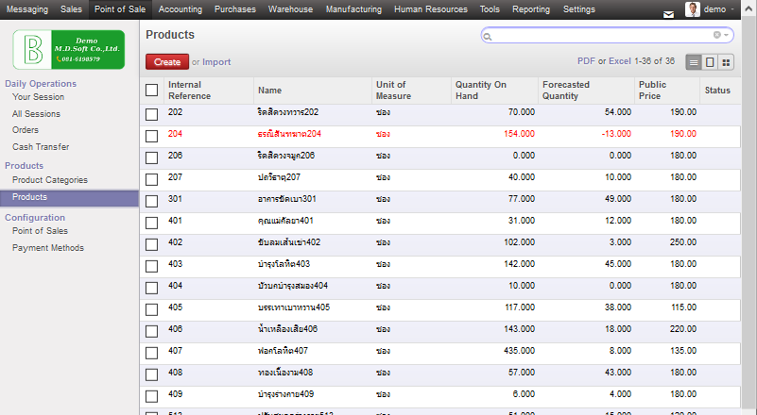
Task: Check the row checkbox for product 402
Action: tap(151, 244)
